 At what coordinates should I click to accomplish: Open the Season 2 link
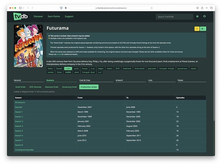coord(19,117)
